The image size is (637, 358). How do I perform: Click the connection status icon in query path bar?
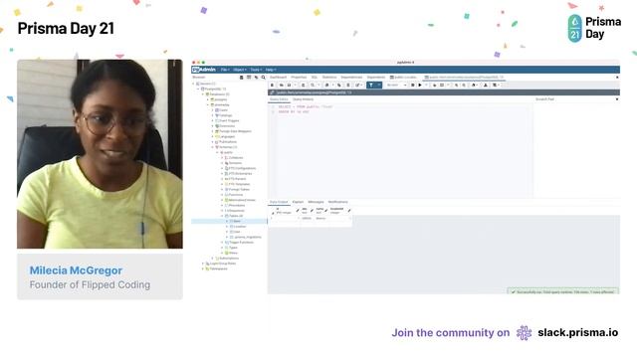tap(272, 92)
